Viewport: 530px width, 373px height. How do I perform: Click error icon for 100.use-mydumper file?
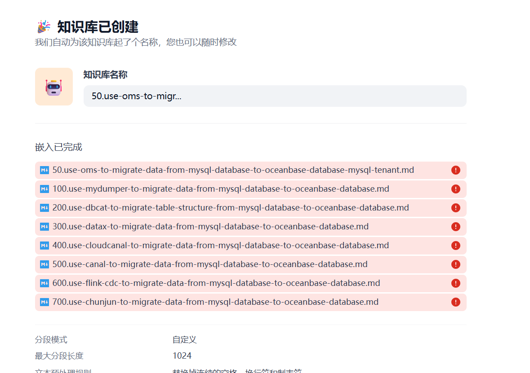click(x=455, y=189)
